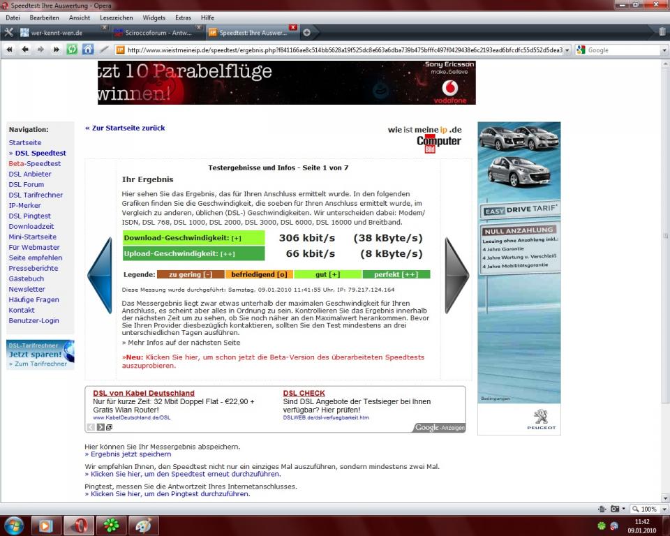Image resolution: width=670 pixels, height=536 pixels.
Task: Close the Speedtest tab
Action: pyautogui.click(x=292, y=28)
